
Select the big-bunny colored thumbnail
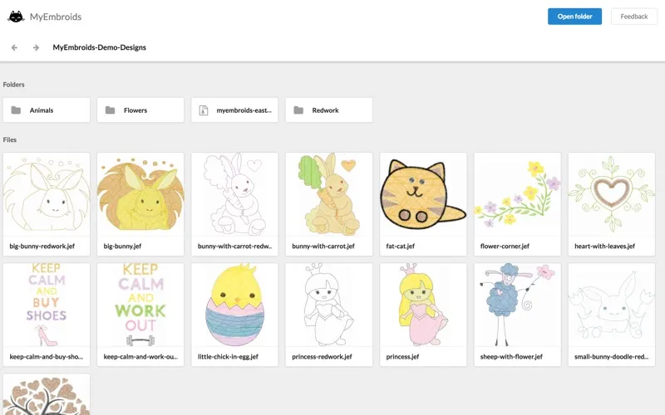(140, 194)
